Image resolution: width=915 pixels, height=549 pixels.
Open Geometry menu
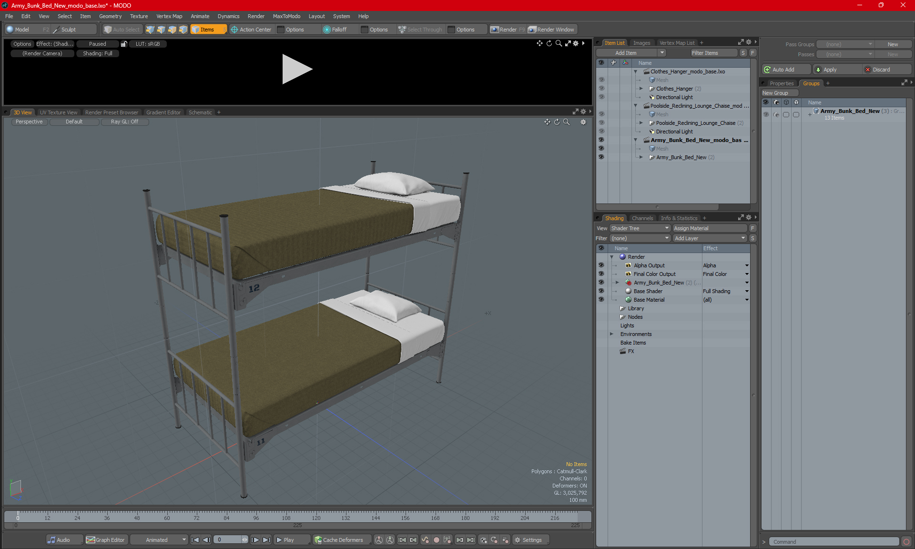coord(110,16)
